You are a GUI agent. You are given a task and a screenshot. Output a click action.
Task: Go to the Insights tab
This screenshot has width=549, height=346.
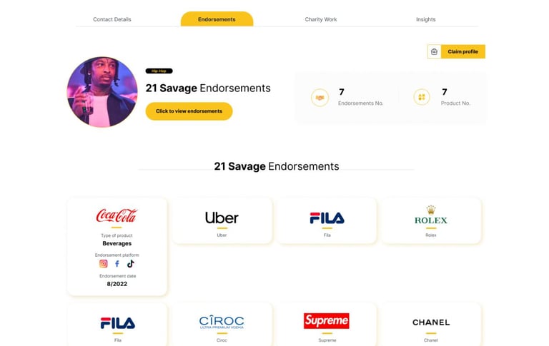[425, 19]
